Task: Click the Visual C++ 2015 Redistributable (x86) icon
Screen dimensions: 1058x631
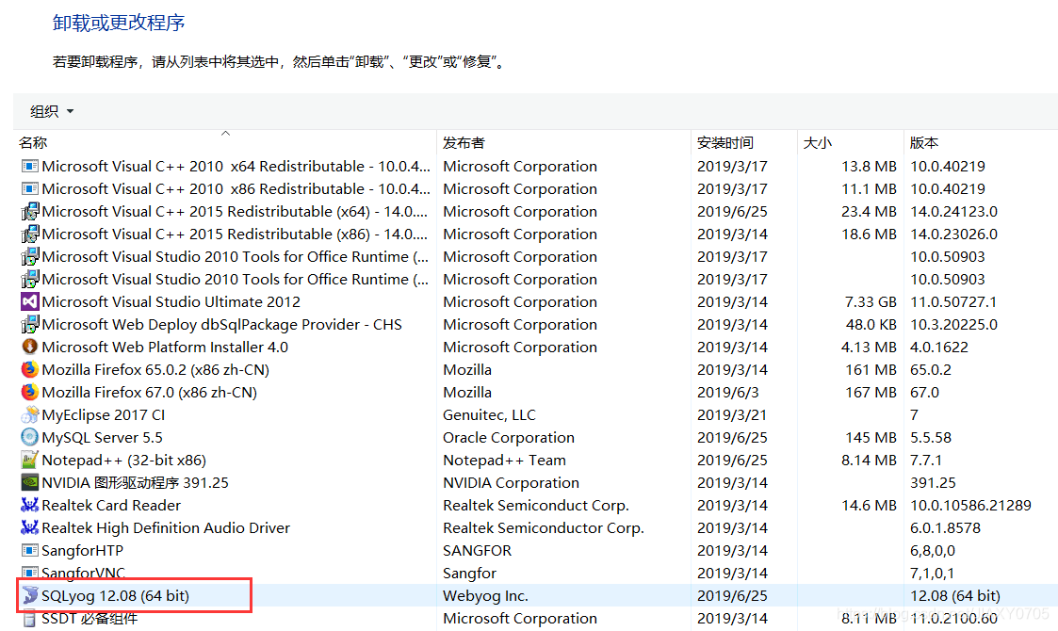Action: (x=30, y=235)
